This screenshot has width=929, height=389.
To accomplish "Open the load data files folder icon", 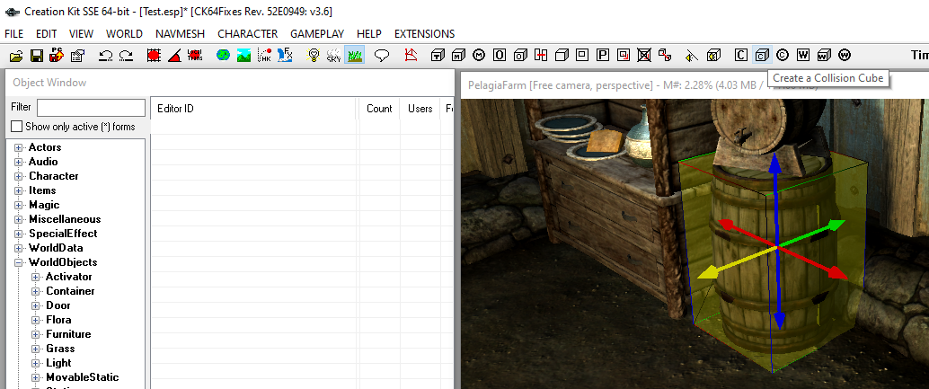I will click(16, 56).
